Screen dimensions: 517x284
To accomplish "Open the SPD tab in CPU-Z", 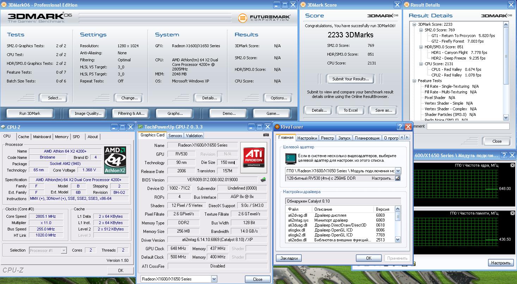I will (76, 137).
